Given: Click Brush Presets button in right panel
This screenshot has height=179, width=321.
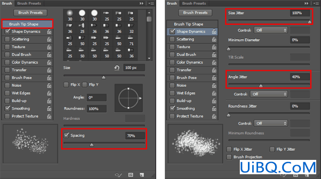Looking at the screenshot, I should (x=195, y=13).
